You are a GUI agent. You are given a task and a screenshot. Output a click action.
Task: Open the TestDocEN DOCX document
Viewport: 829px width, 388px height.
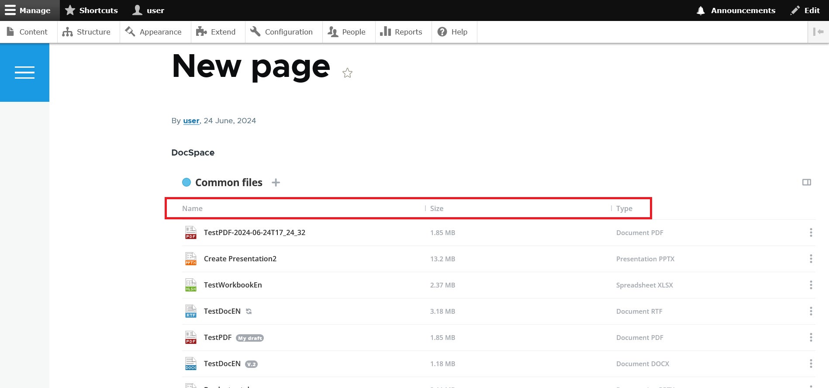pyautogui.click(x=222, y=364)
